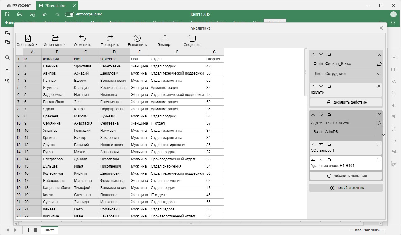Click the print icon in title toolbar
Image resolution: width=401 pixels, height=235 pixels.
[20, 14]
